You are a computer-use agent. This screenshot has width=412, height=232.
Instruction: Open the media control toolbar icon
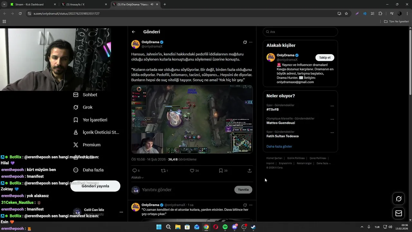(392, 14)
